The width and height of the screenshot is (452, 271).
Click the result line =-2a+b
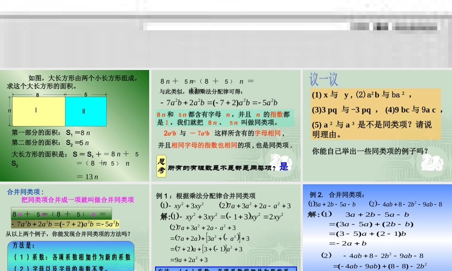pyautogui.click(x=348, y=243)
